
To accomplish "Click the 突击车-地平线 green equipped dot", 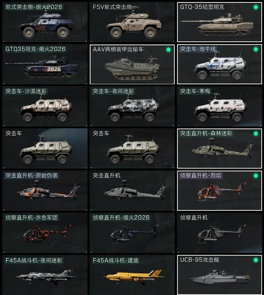I will [255, 49].
